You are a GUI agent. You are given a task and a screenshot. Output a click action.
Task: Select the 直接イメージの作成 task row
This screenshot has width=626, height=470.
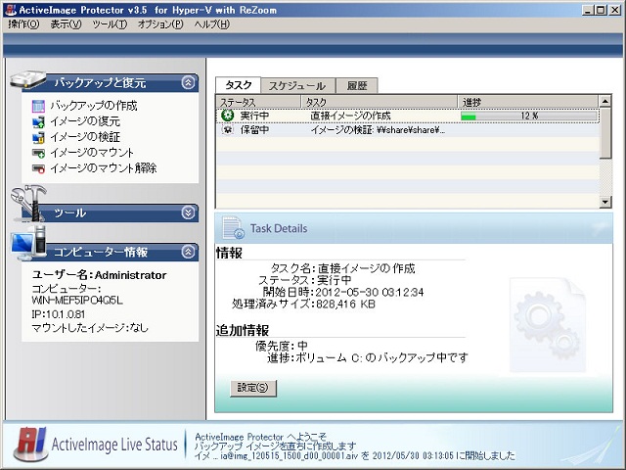click(408, 116)
